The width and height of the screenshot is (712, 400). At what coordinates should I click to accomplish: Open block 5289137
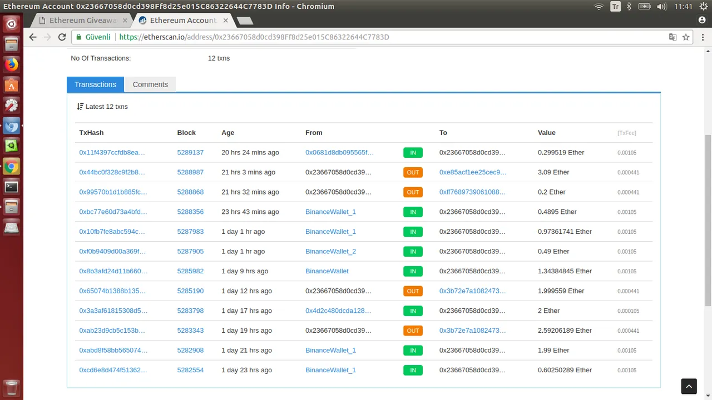coord(190,152)
